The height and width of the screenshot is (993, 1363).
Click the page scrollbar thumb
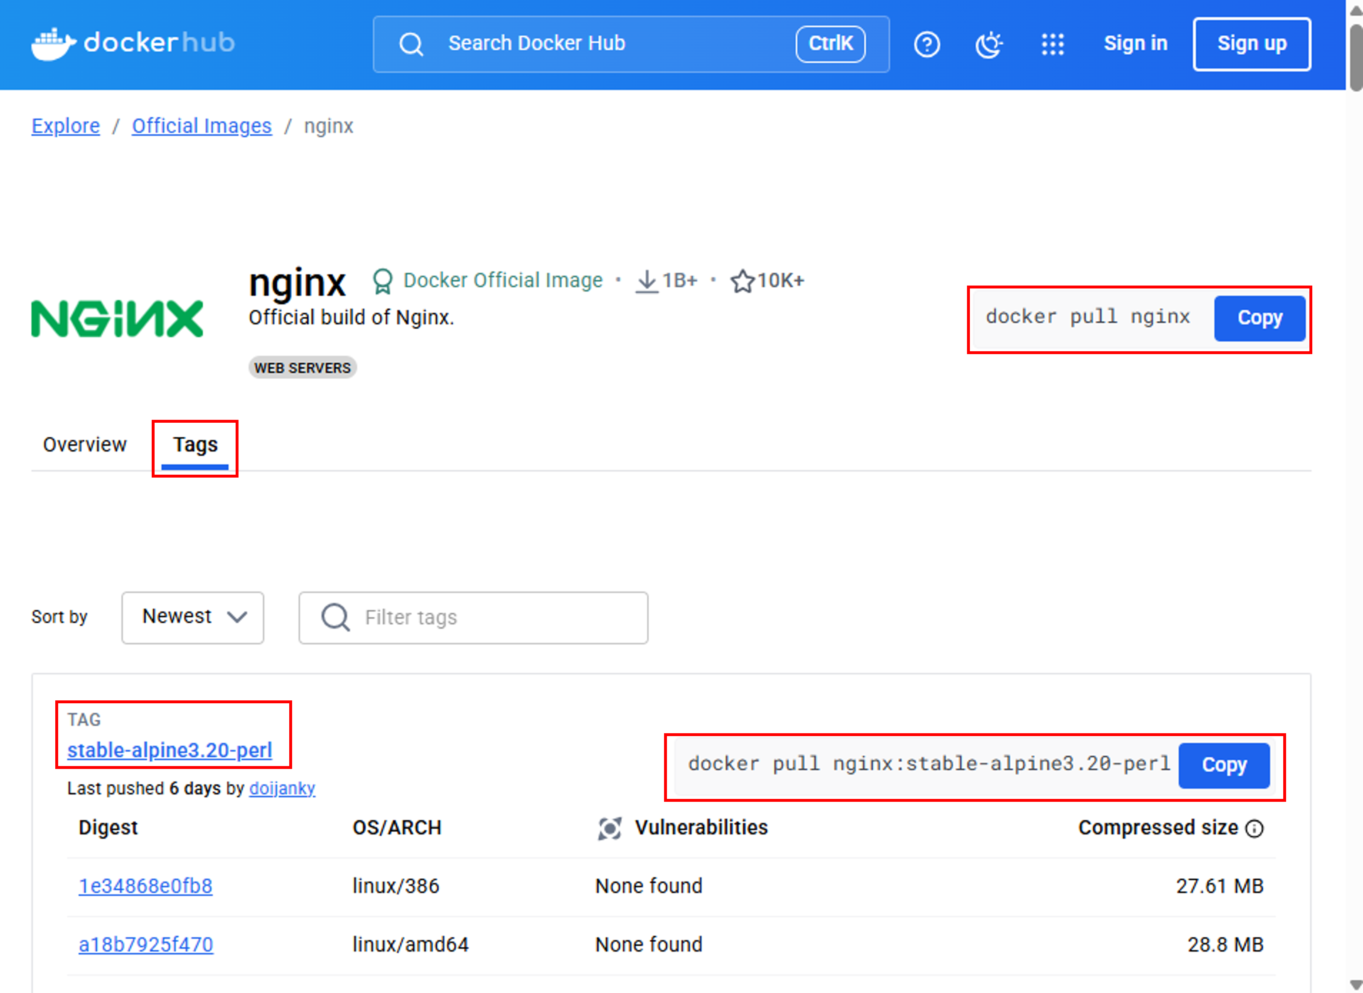[1356, 58]
